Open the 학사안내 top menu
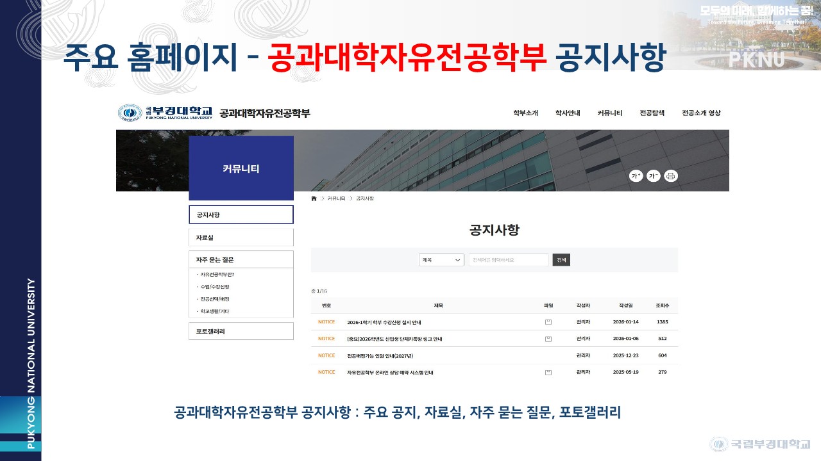The image size is (821, 461). coord(568,113)
